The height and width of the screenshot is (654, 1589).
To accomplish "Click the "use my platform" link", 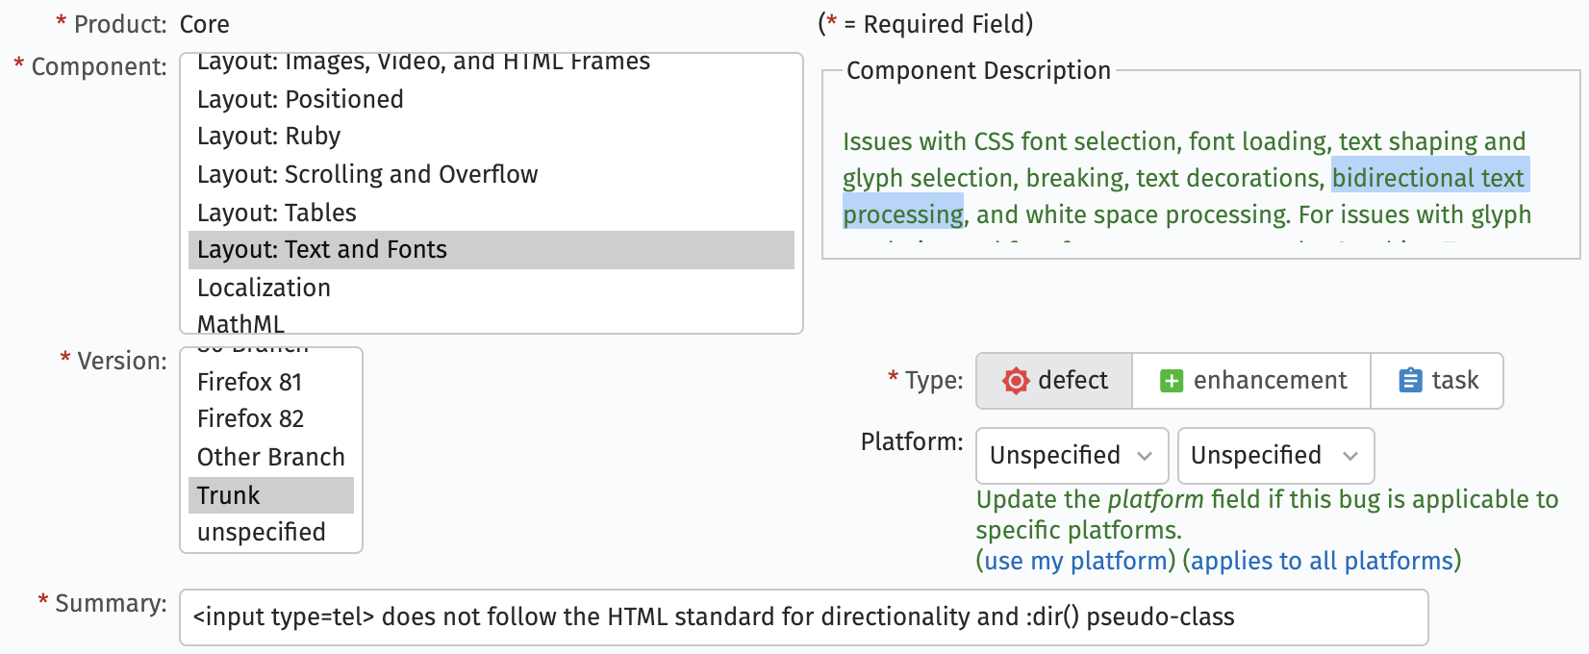I will tap(1075, 561).
